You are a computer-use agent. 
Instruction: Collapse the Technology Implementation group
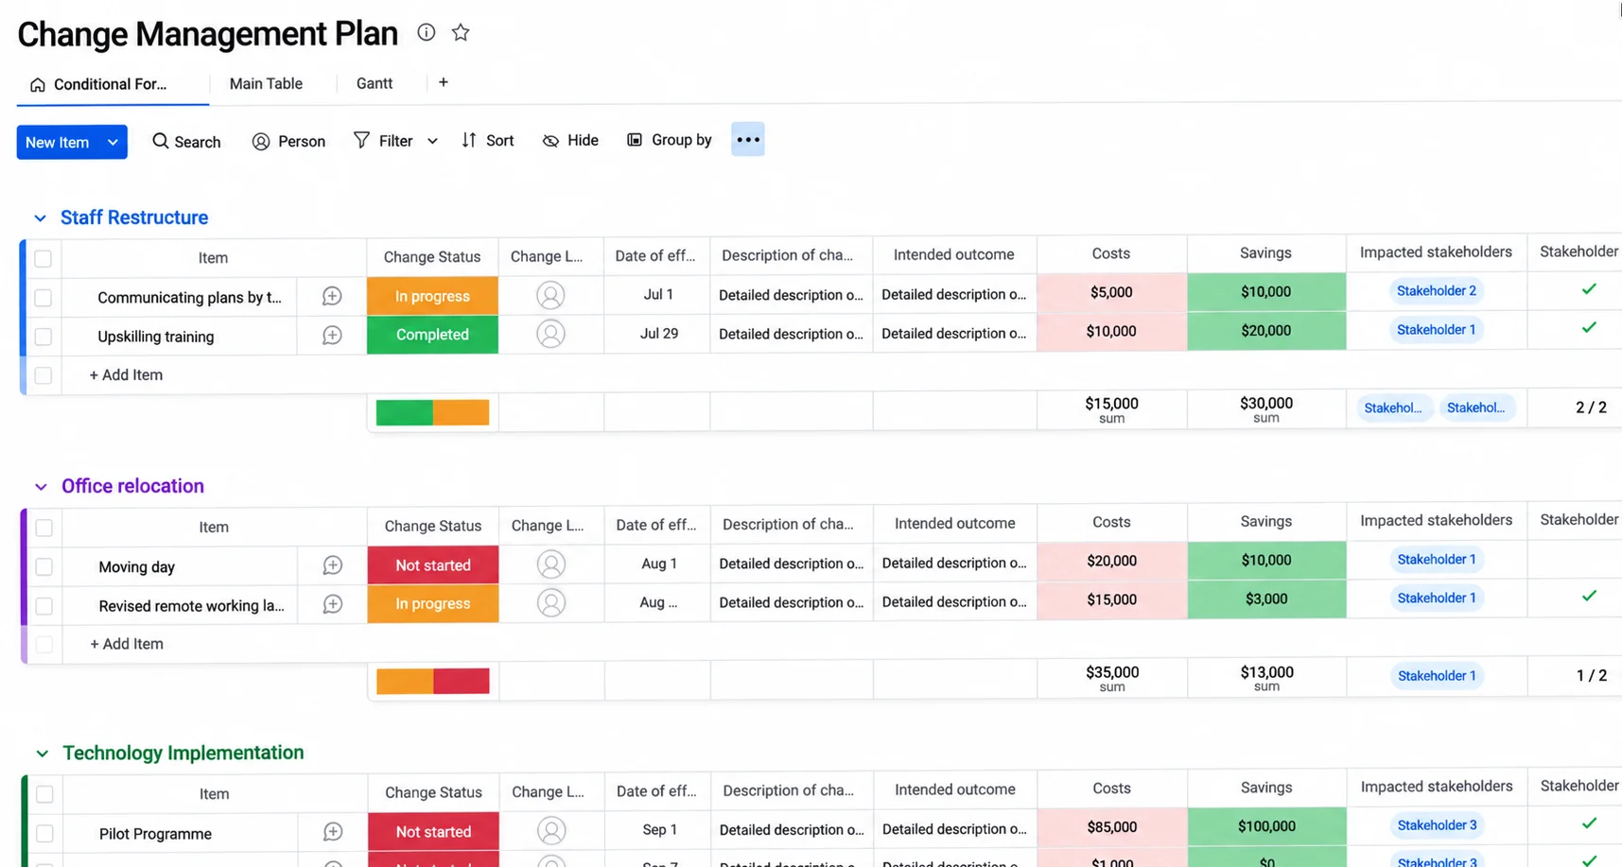[42, 754]
